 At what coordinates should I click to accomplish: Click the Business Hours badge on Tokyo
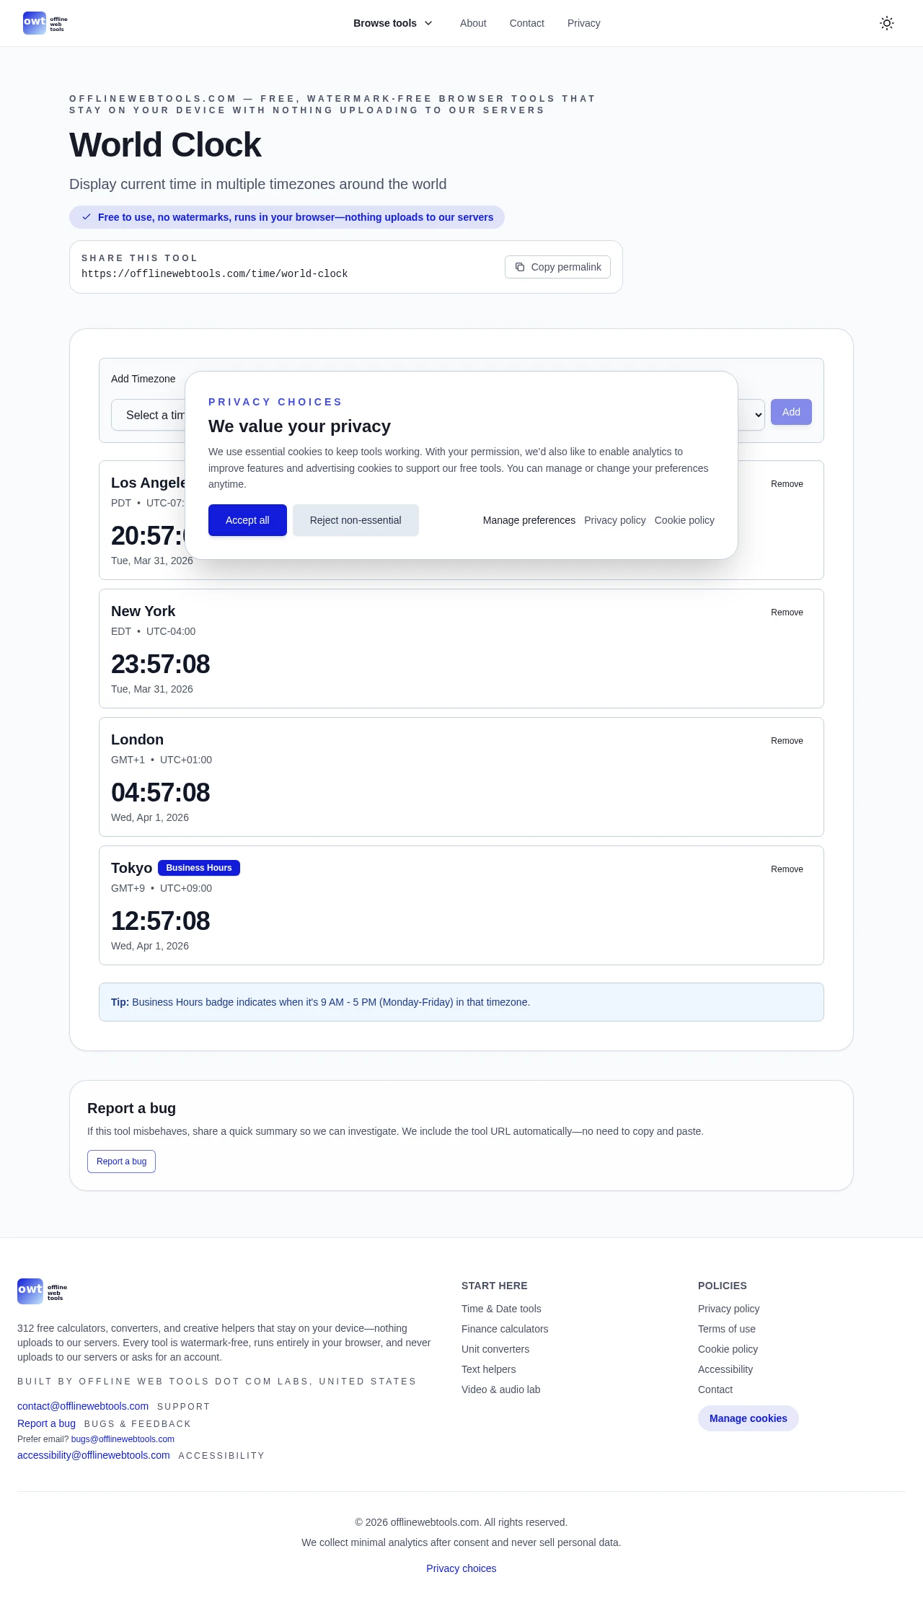199,868
